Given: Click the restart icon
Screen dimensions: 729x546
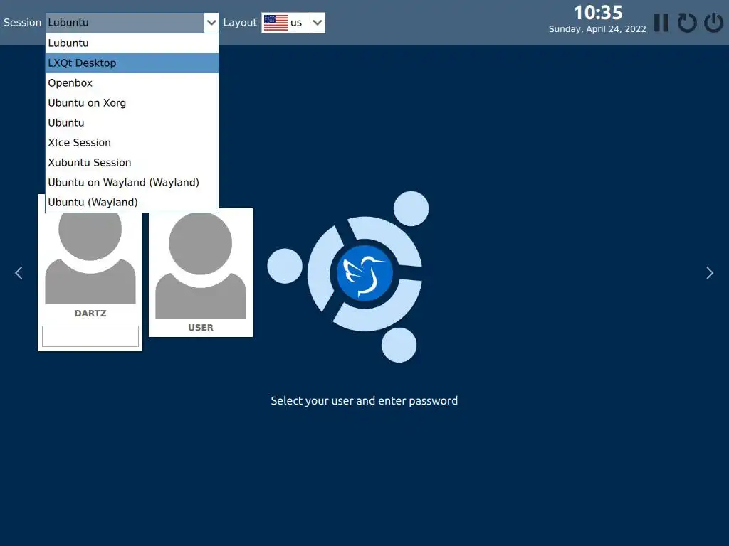Looking at the screenshot, I should pyautogui.click(x=687, y=23).
